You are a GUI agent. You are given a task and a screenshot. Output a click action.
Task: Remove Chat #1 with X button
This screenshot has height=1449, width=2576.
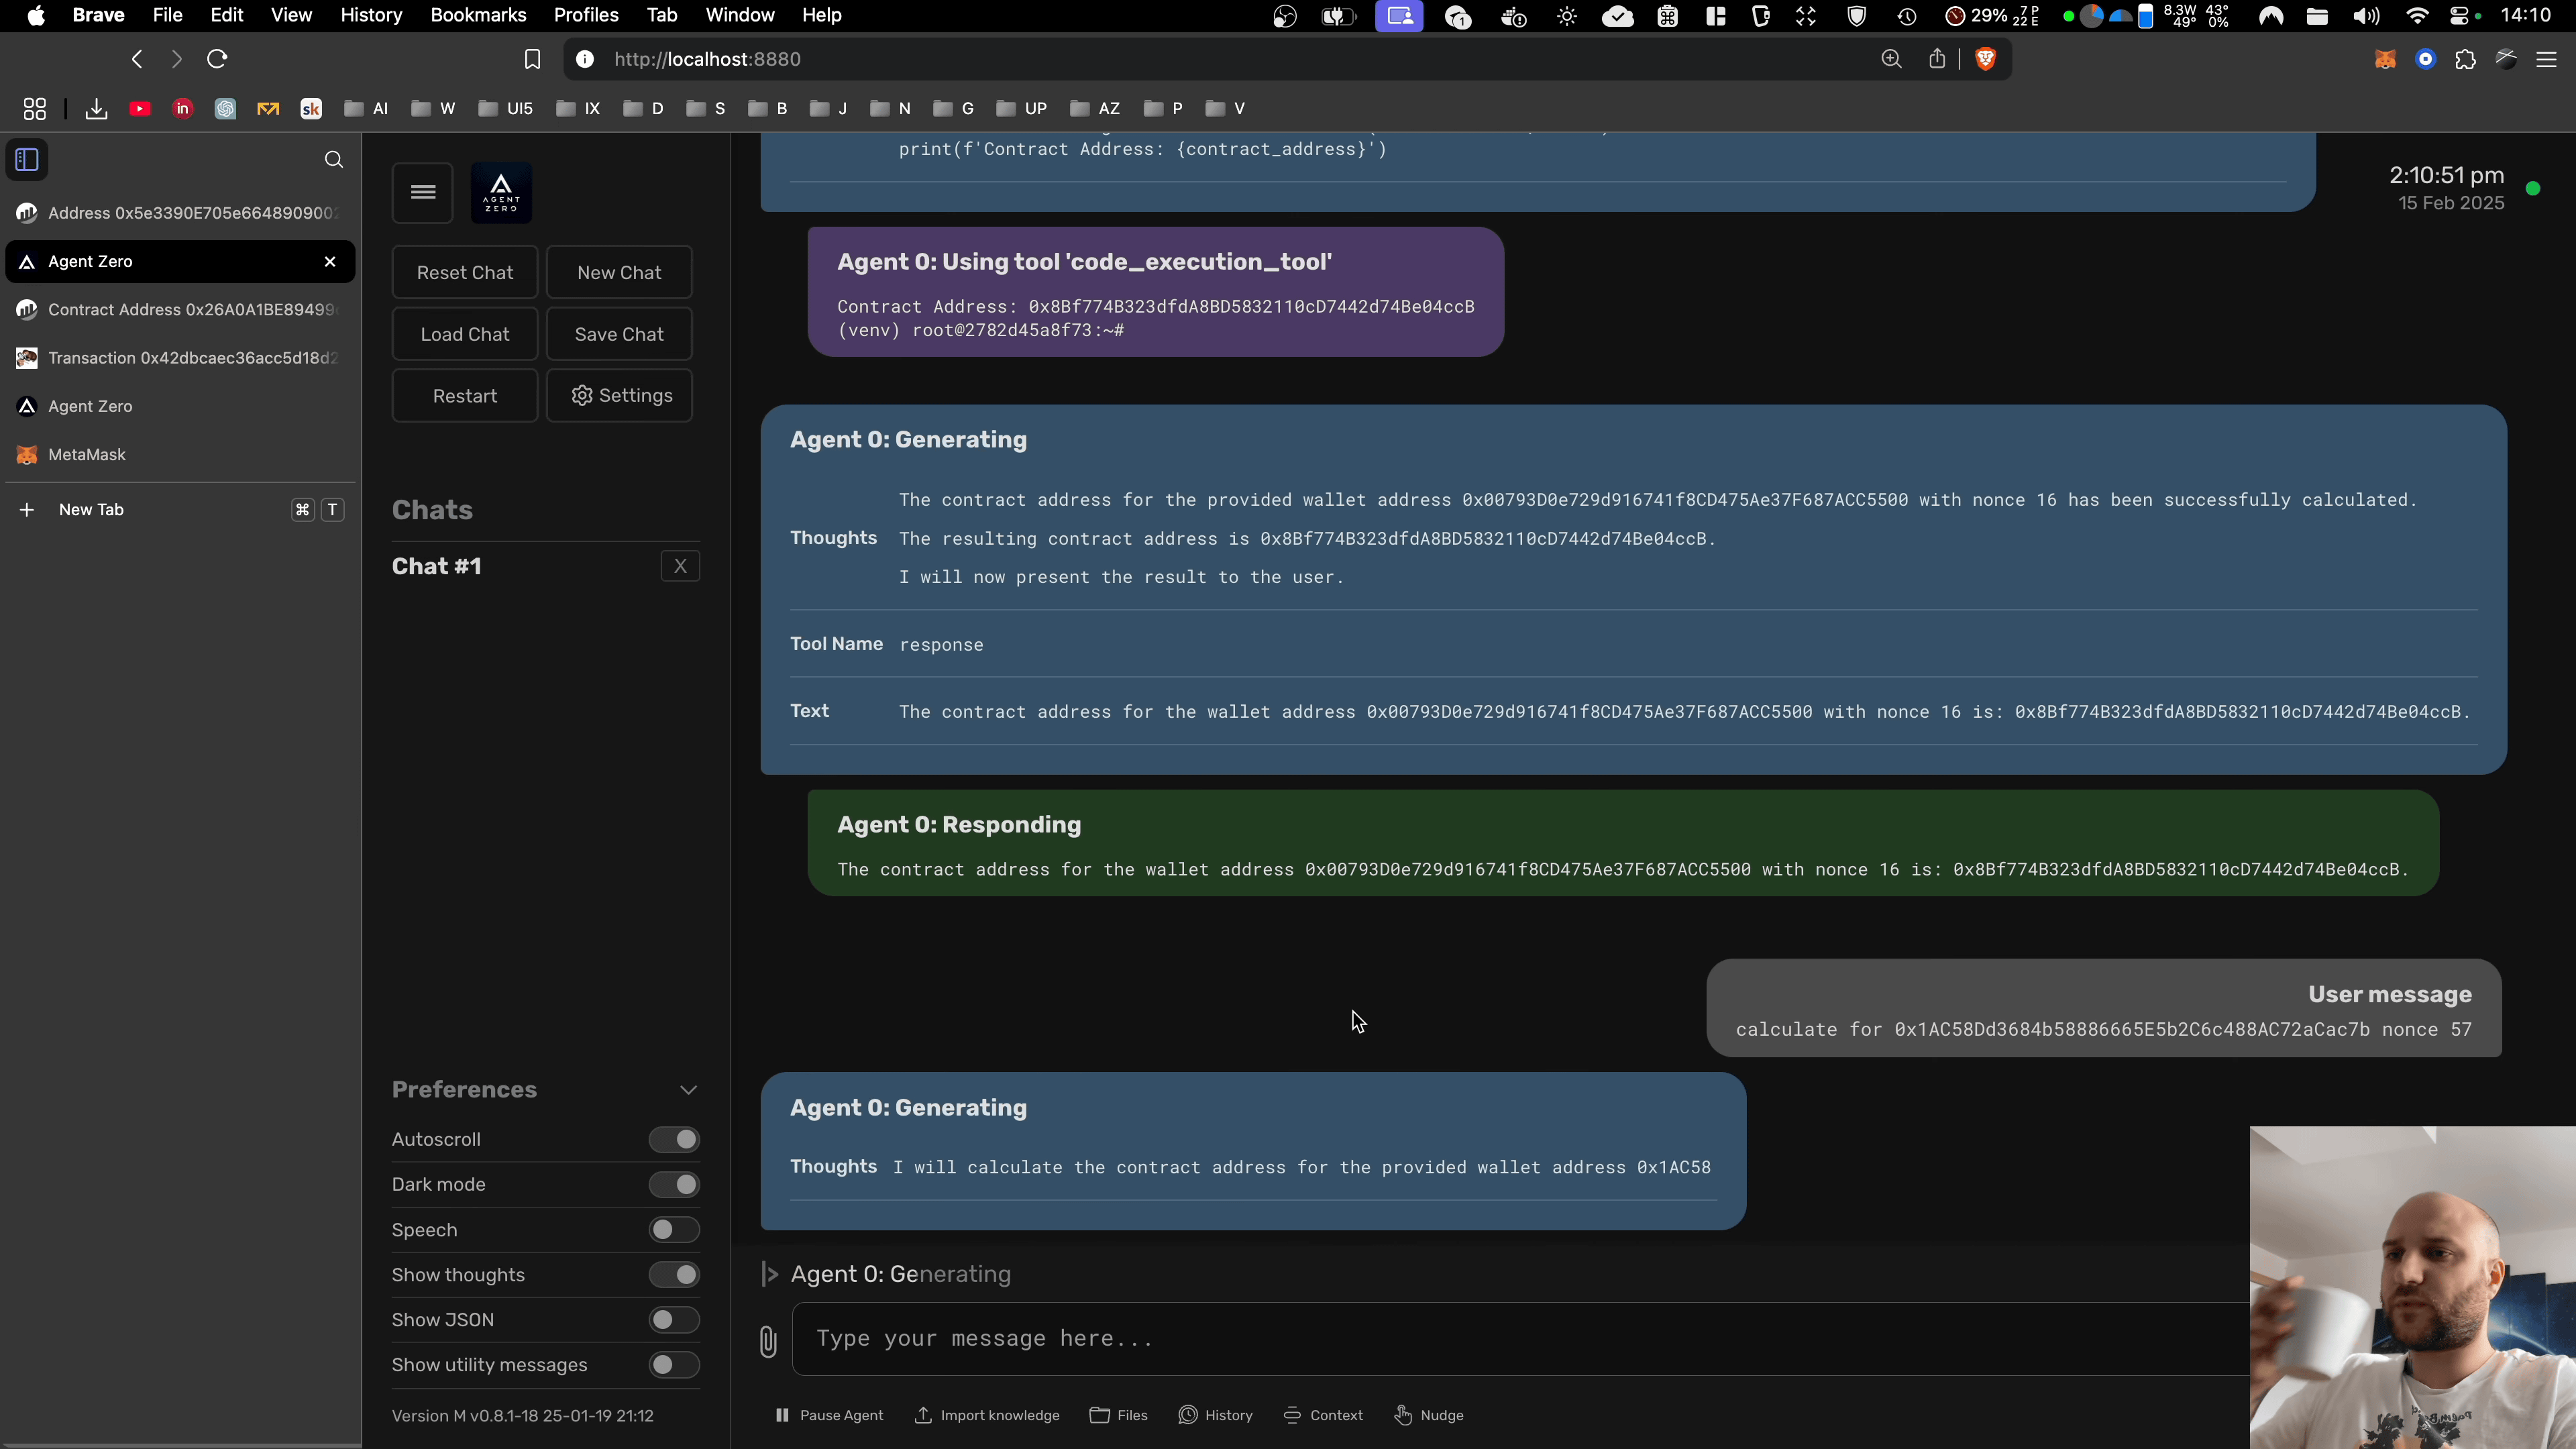(x=680, y=566)
